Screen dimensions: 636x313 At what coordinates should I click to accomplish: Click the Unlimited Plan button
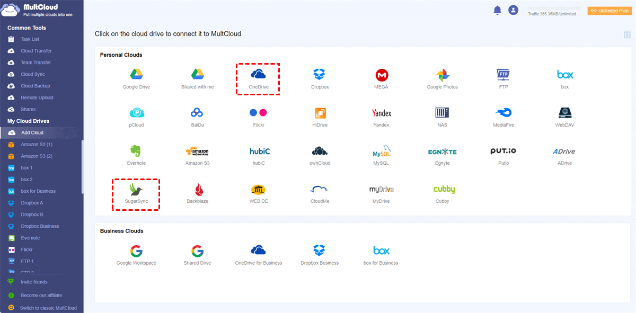coord(609,10)
